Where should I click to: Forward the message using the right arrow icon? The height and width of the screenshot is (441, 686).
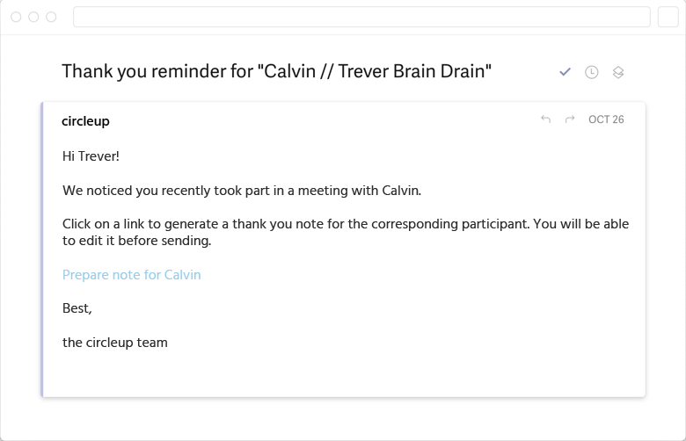pyautogui.click(x=570, y=119)
